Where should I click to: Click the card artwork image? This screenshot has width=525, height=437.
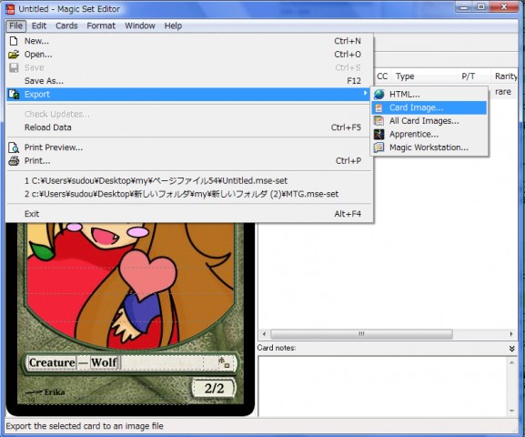[x=131, y=285]
